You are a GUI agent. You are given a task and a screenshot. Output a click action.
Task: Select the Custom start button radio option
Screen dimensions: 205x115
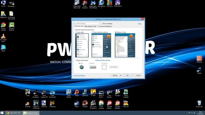(x=102, y=63)
